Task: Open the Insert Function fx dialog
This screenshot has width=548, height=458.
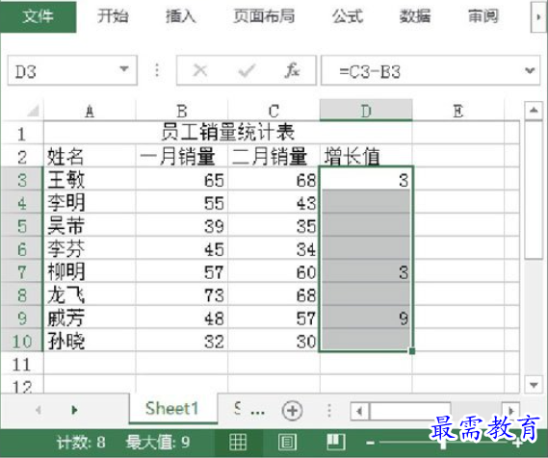Action: (292, 70)
